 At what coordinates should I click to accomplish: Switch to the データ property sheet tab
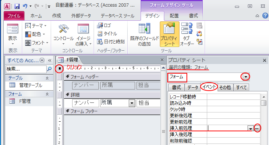pos(193,88)
